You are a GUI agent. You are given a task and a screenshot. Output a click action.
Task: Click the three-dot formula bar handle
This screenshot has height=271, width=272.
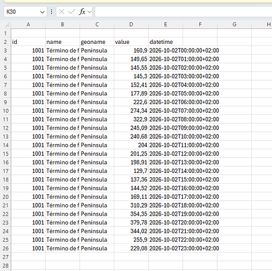pos(51,12)
